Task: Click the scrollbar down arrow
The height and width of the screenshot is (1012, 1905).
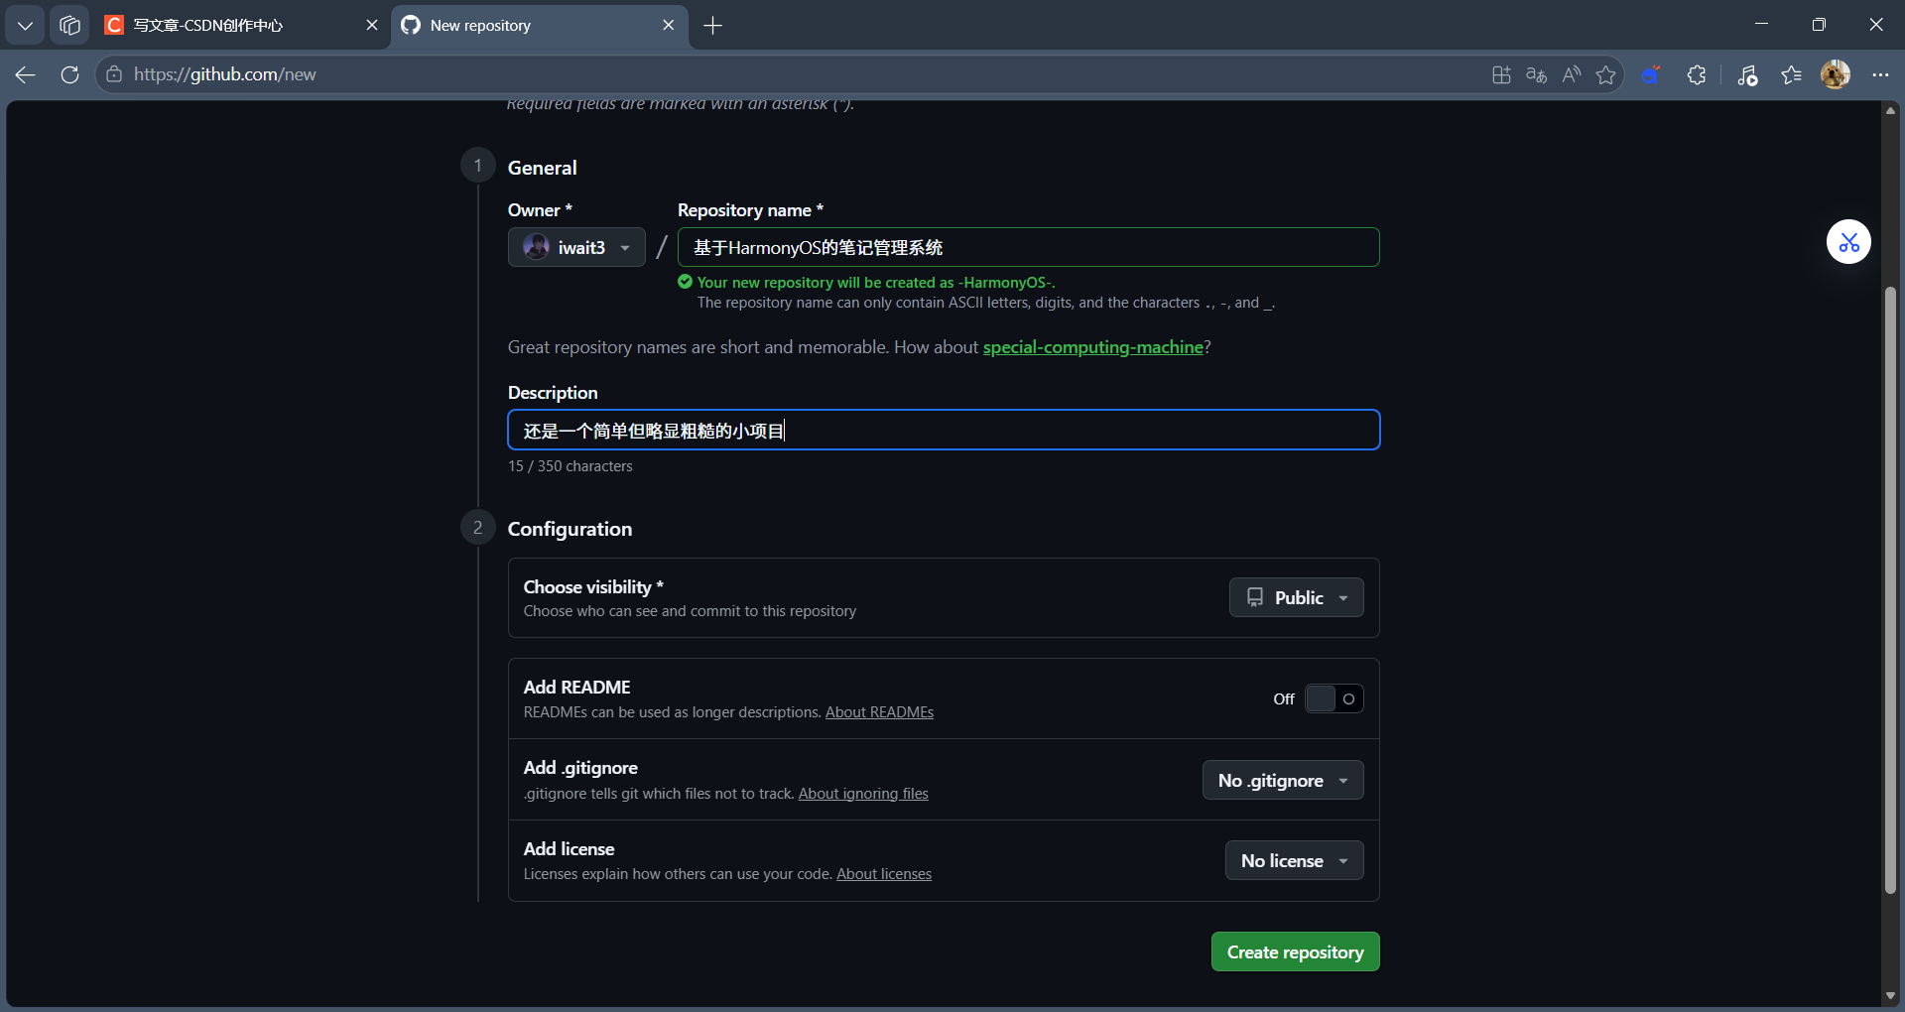Action: click(x=1890, y=995)
